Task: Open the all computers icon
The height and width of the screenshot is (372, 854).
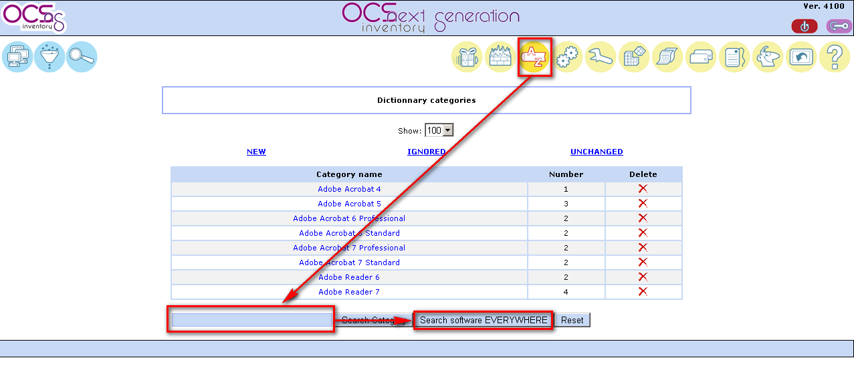Action: point(17,57)
